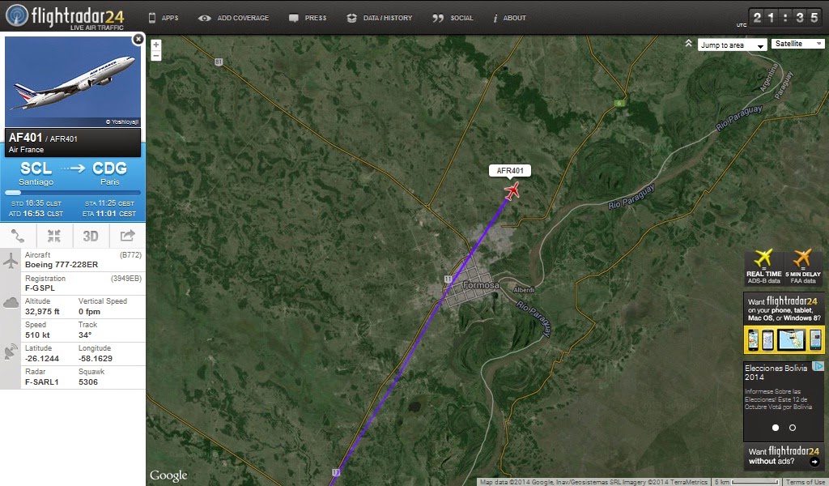This screenshot has height=486, width=829.
Task: Click the without ads arrow button
Action: click(x=814, y=462)
